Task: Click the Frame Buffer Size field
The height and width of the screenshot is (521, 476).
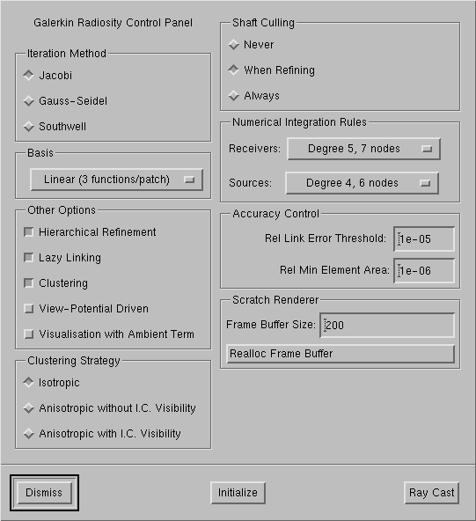Action: coord(387,325)
